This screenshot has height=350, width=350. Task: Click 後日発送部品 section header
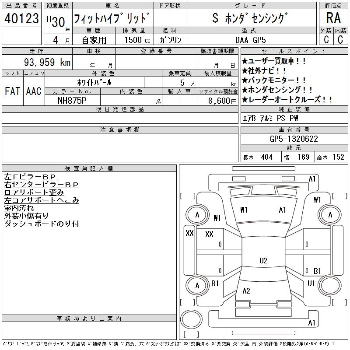point(120,109)
